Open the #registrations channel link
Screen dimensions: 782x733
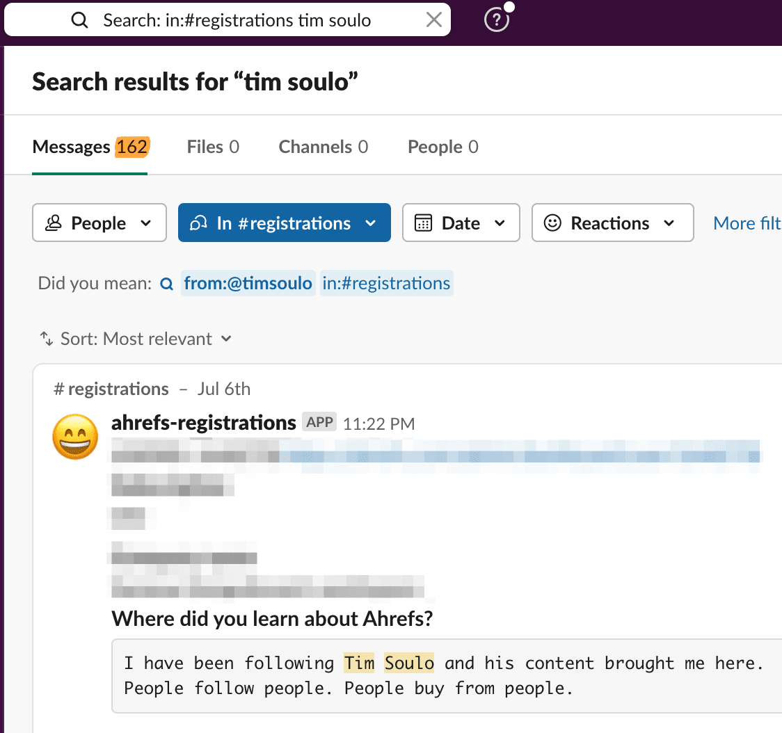click(x=110, y=389)
